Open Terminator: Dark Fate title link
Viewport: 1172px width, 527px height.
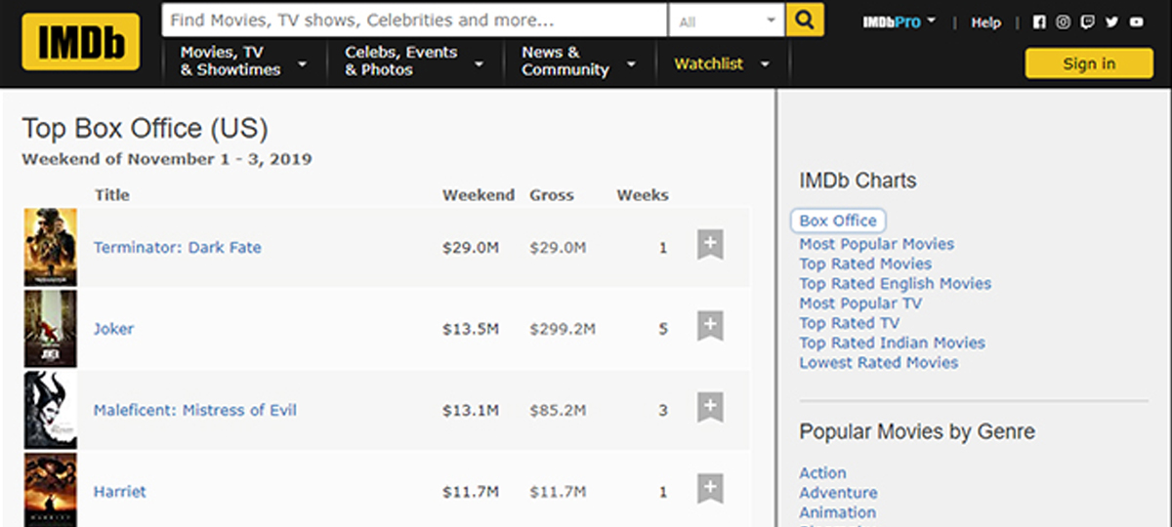[178, 247]
